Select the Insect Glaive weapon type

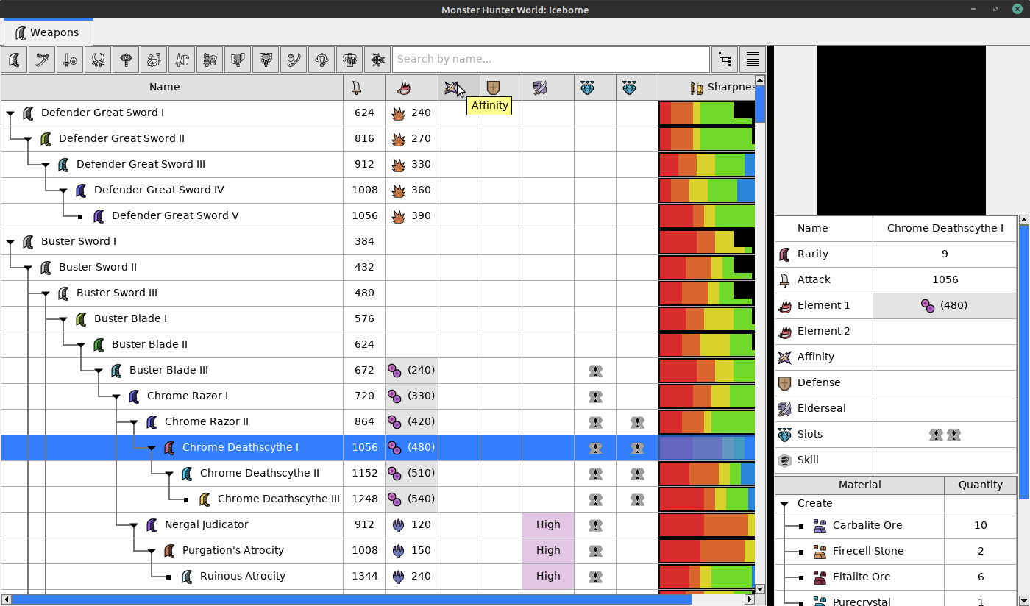294,59
